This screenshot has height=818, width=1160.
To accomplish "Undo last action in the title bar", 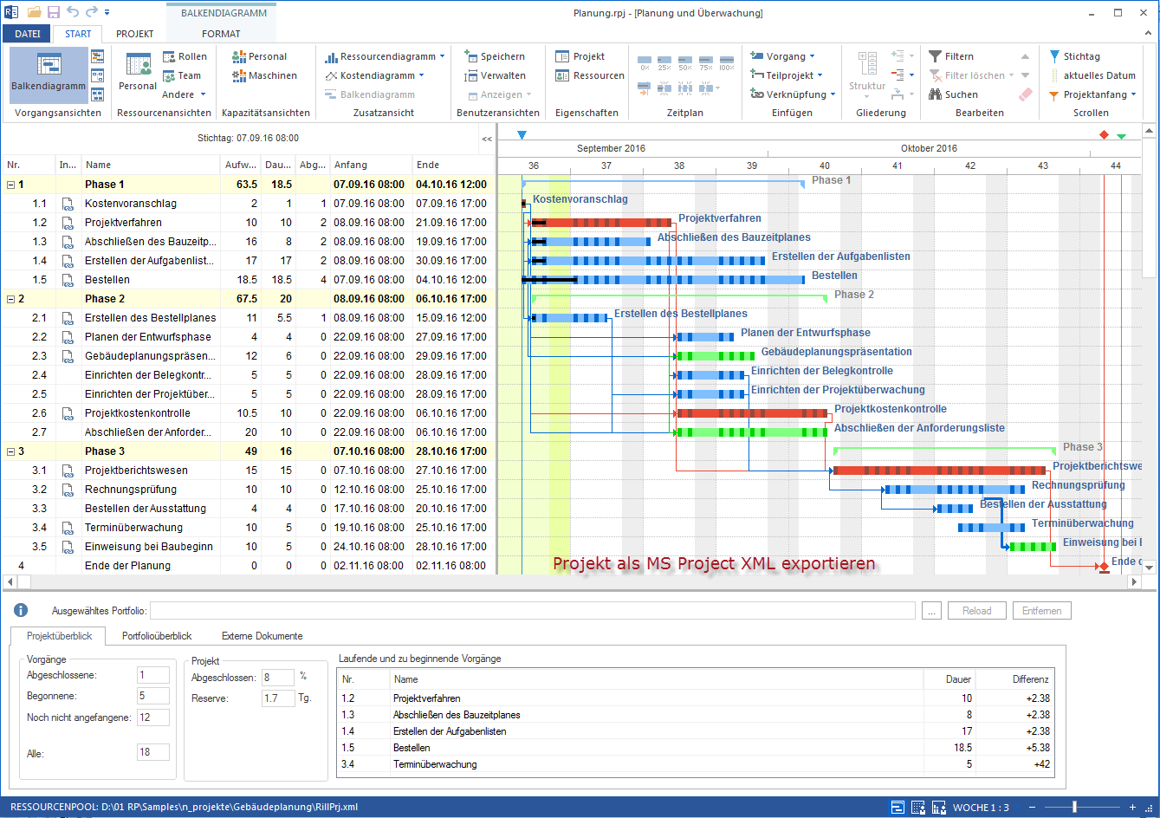I will click(72, 12).
